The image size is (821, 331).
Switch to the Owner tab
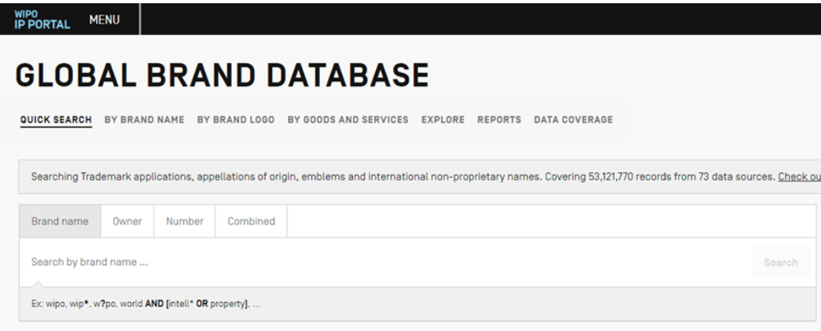[x=127, y=221]
